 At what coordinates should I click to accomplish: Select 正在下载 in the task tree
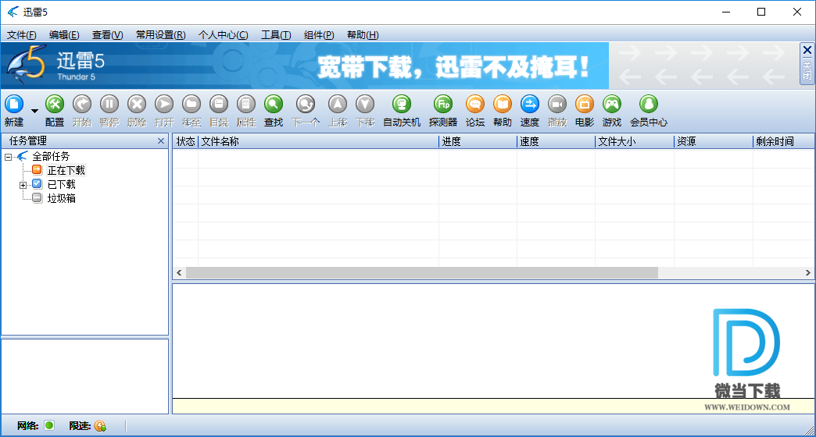pyautogui.click(x=66, y=170)
